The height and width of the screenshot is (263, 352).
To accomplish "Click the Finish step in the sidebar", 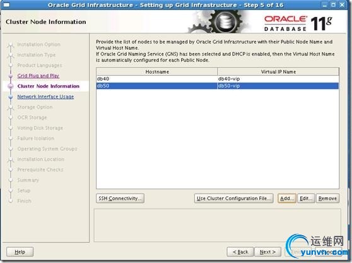I will click(x=24, y=201).
